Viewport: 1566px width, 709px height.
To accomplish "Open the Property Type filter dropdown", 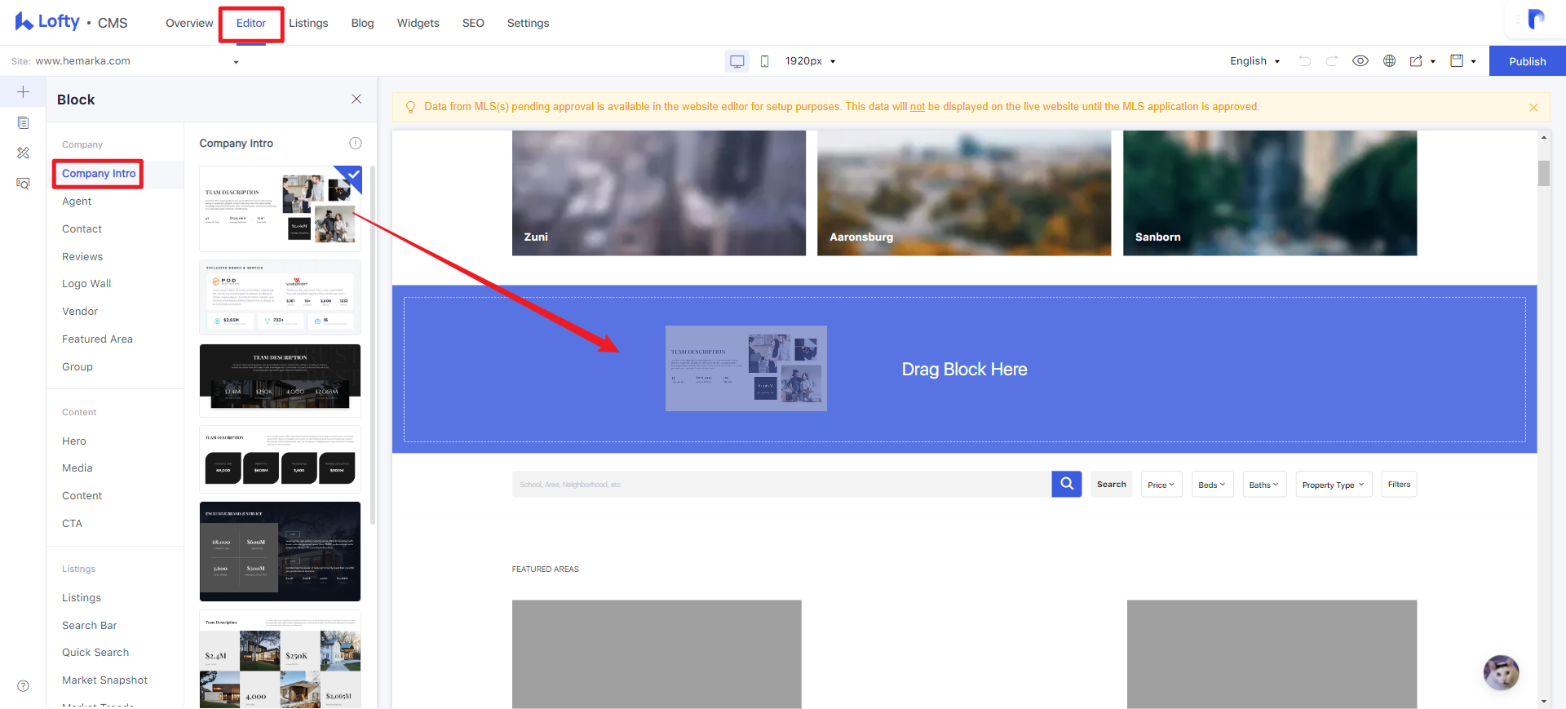I will (x=1334, y=485).
